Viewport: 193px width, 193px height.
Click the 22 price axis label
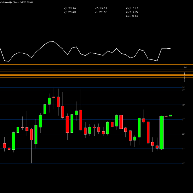click(x=183, y=134)
